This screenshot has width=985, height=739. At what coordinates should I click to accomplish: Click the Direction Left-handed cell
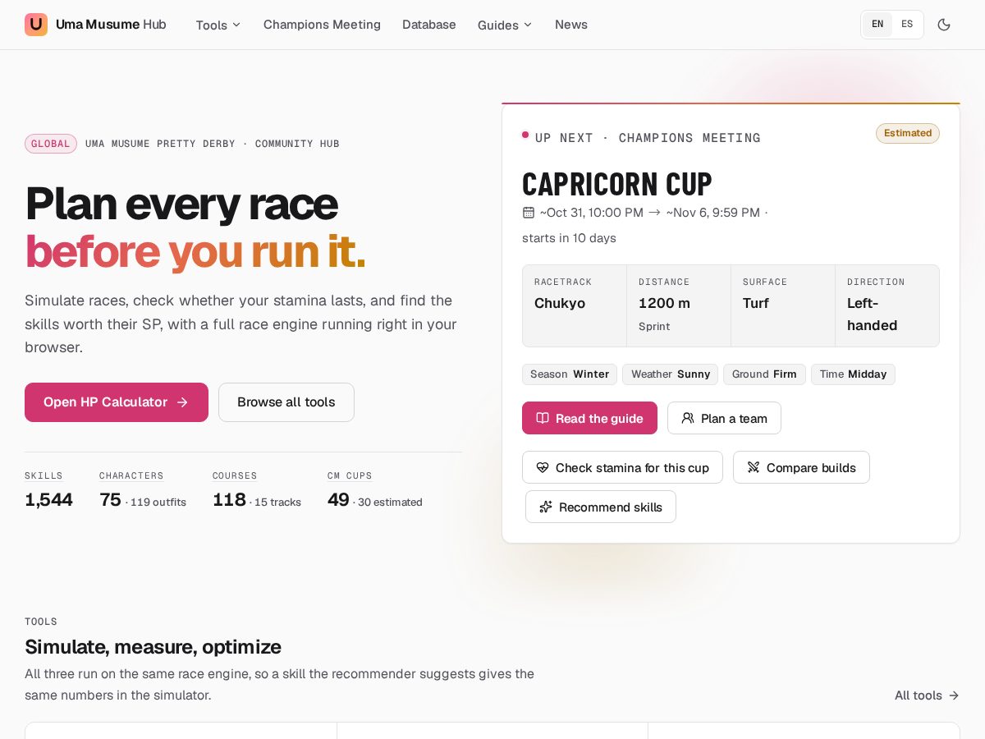tap(887, 305)
